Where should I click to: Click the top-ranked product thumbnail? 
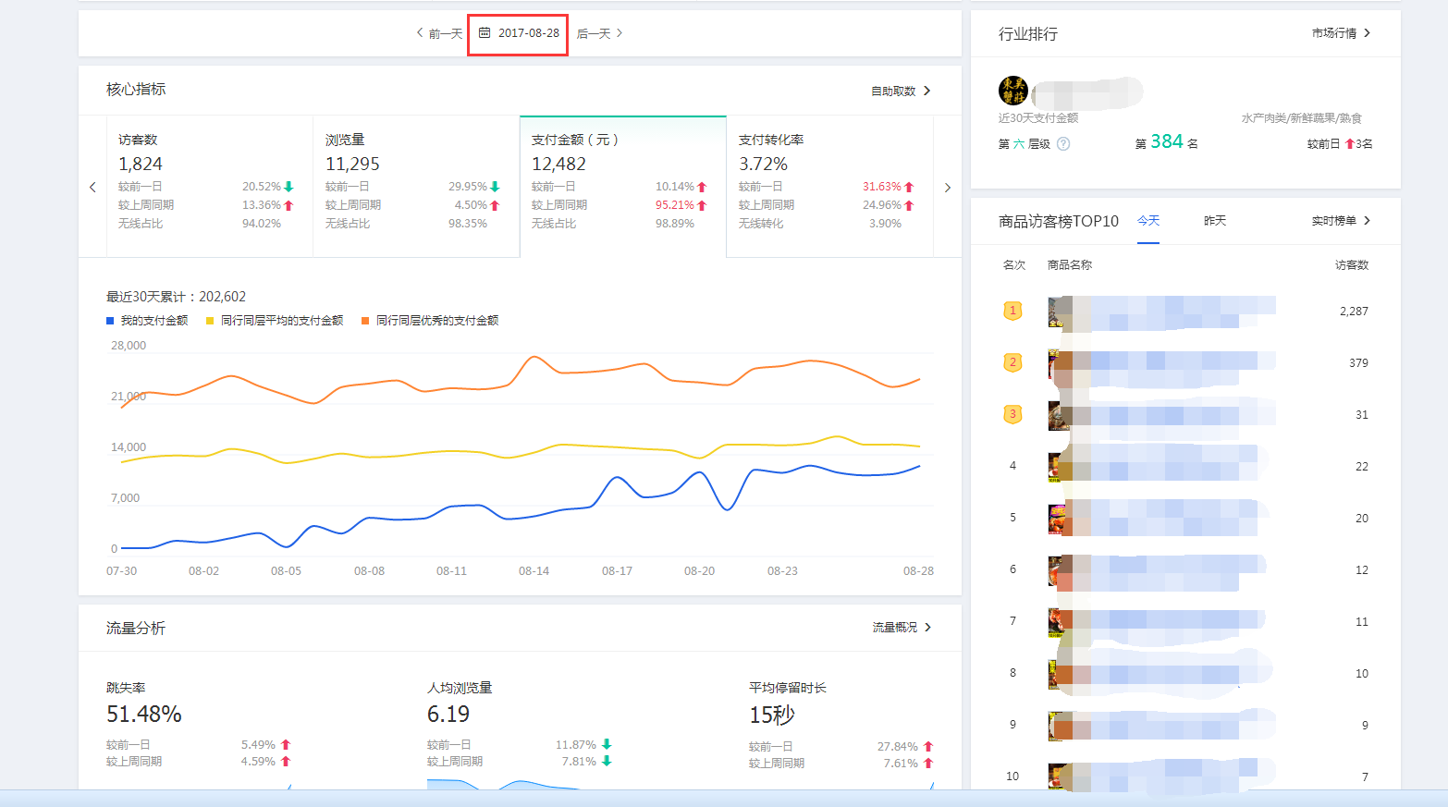(x=1060, y=312)
